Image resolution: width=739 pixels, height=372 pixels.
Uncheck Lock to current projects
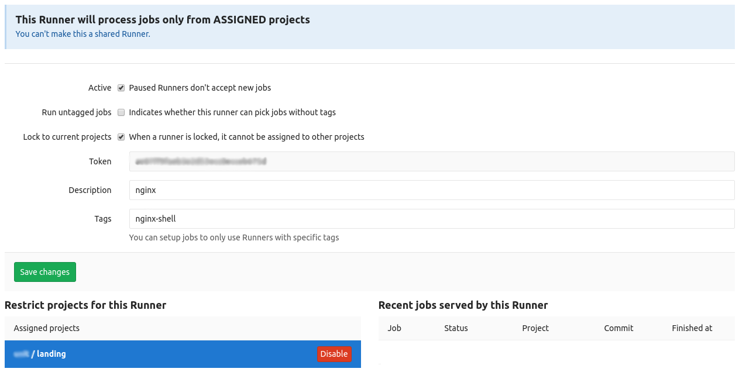pos(121,137)
